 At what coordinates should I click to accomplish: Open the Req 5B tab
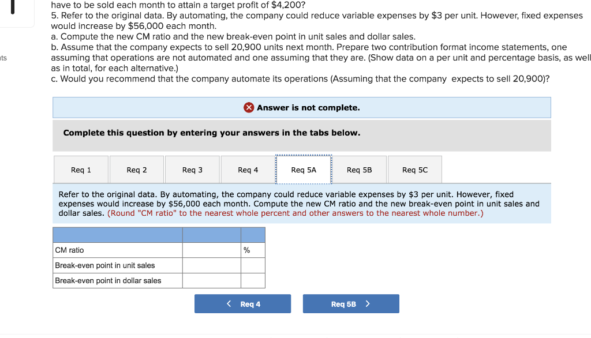[x=359, y=169]
